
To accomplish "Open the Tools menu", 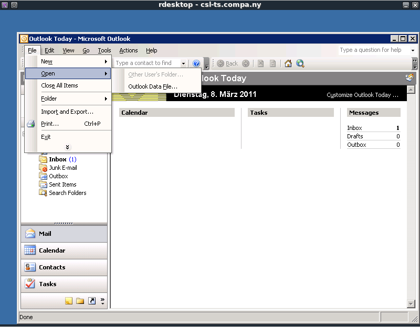I will (104, 50).
